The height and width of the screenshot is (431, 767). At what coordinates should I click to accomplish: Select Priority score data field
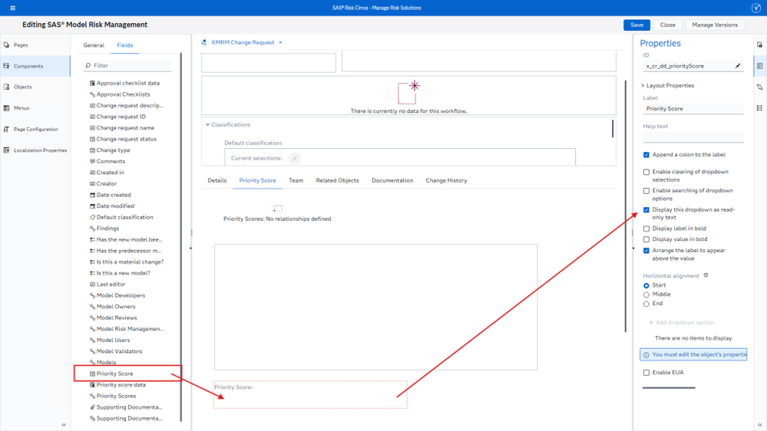121,385
